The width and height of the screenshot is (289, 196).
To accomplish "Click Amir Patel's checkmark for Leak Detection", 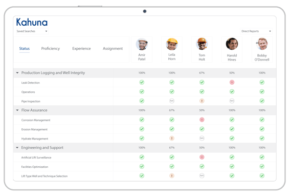I will [142, 82].
